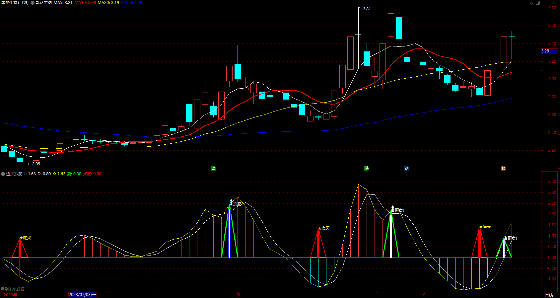560x298 pixels.
Task: Click the second 顶卖! signal marker
Action: click(398, 210)
